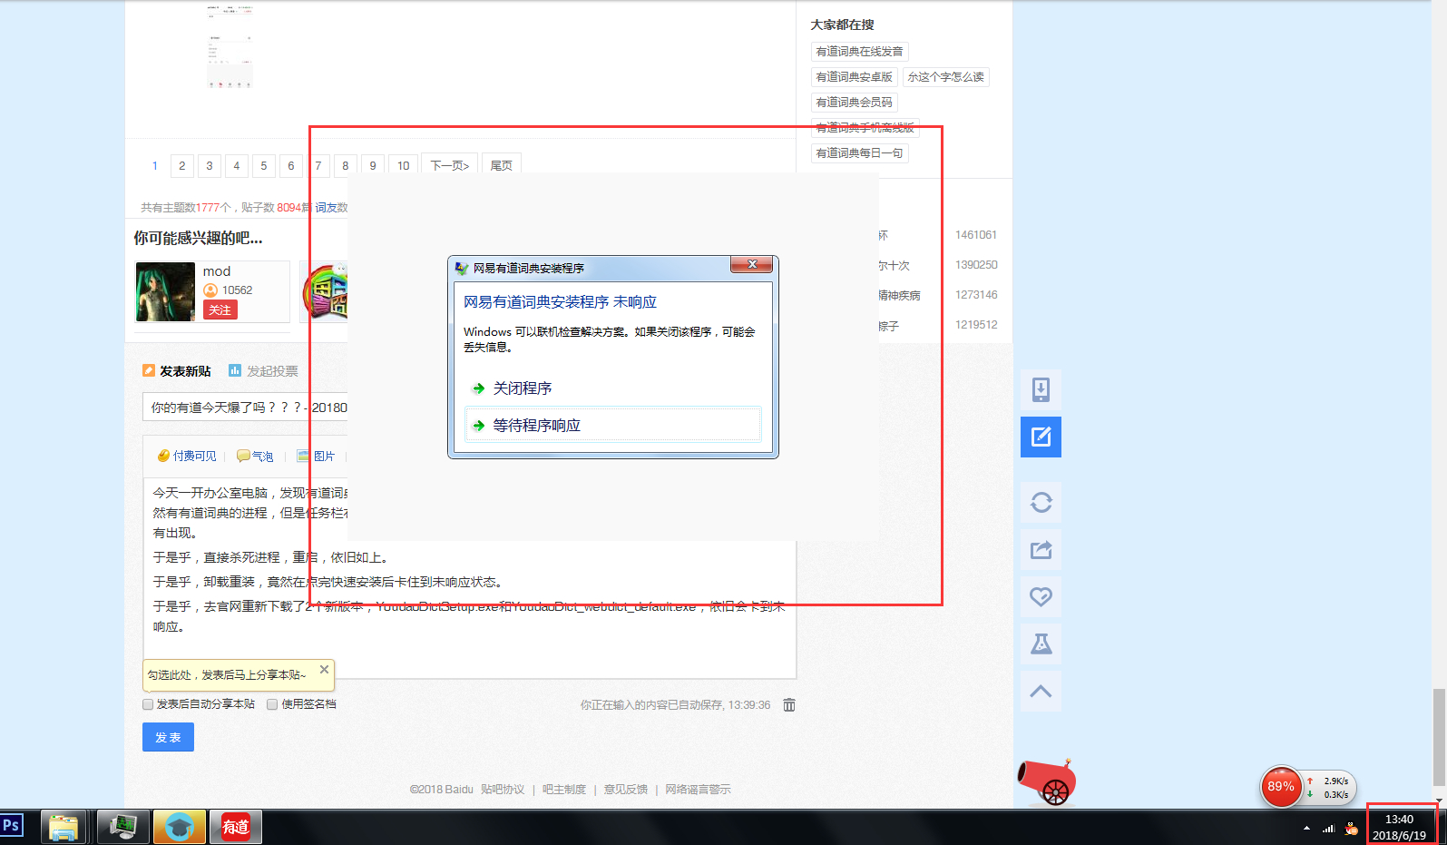Select 等待程序响应 in the dialog
The height and width of the screenshot is (845, 1447).
tap(613, 425)
